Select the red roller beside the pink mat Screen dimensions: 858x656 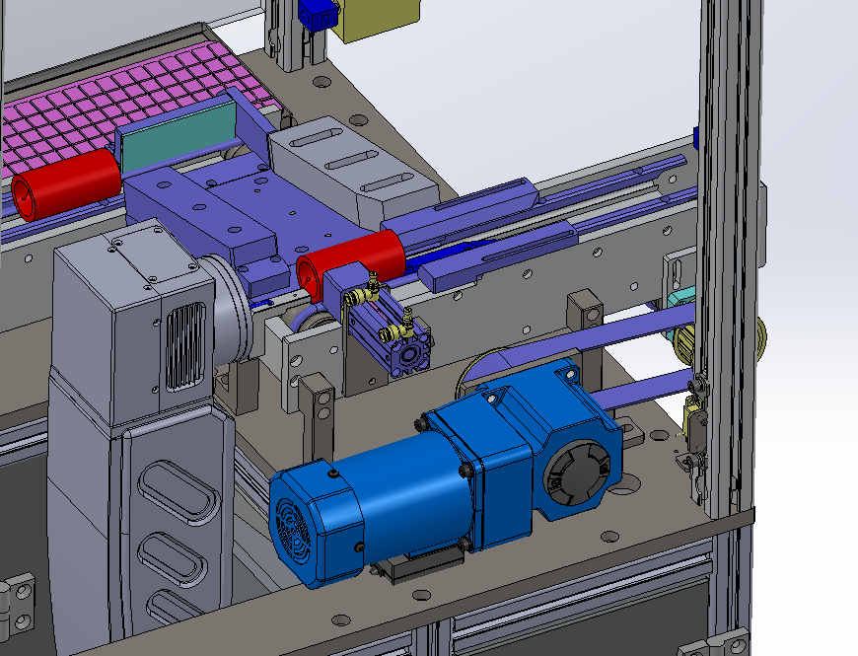tap(66, 183)
